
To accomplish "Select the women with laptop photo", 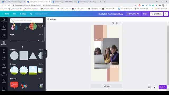I will coord(106,53).
